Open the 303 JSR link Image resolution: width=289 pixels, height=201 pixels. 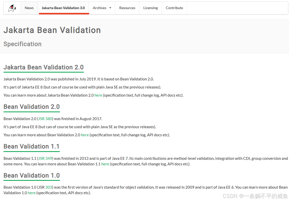coord(49,187)
